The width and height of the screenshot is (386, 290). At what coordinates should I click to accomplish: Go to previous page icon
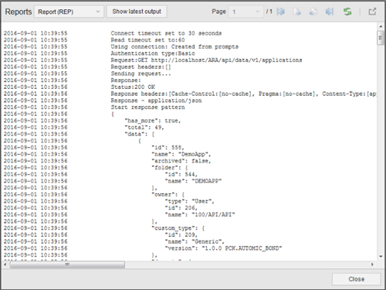tap(297, 12)
